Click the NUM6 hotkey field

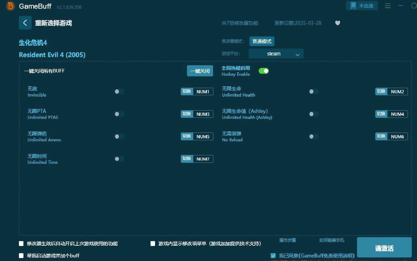click(x=397, y=137)
